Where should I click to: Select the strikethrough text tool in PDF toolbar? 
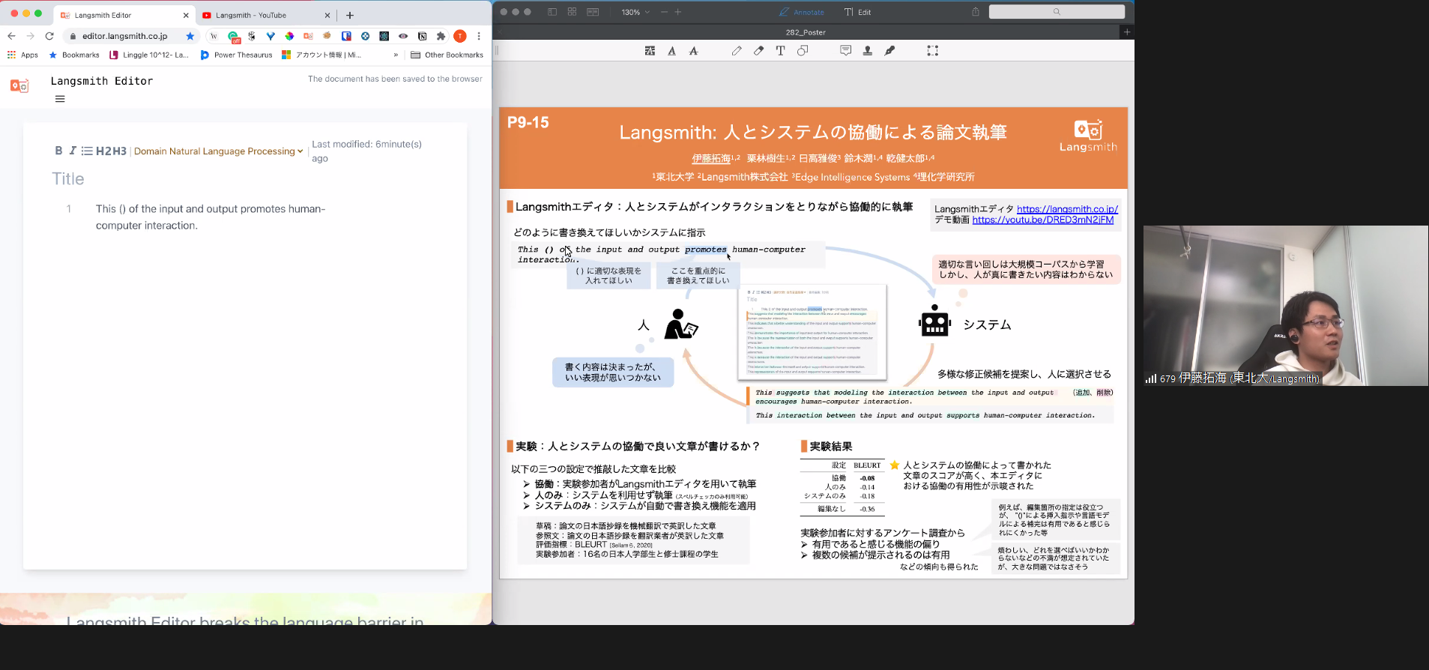click(693, 51)
